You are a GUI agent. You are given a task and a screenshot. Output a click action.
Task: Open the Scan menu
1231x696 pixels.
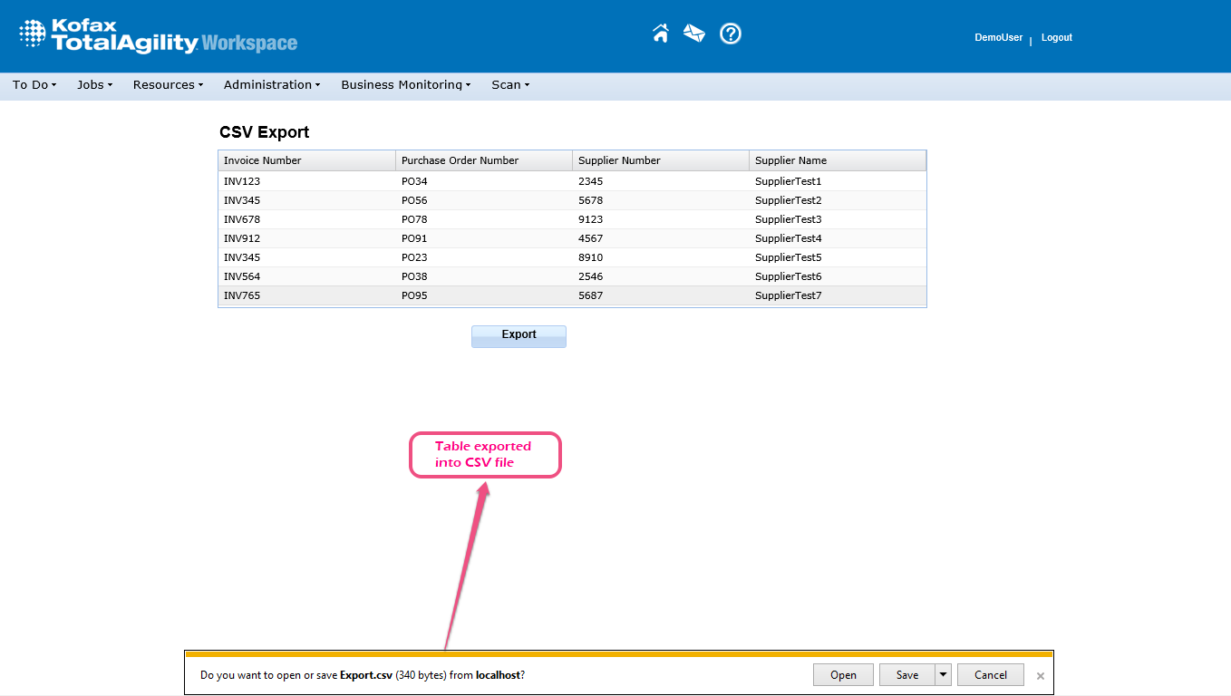(510, 85)
